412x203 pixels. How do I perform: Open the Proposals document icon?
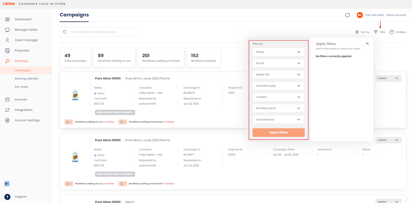tap(7, 51)
